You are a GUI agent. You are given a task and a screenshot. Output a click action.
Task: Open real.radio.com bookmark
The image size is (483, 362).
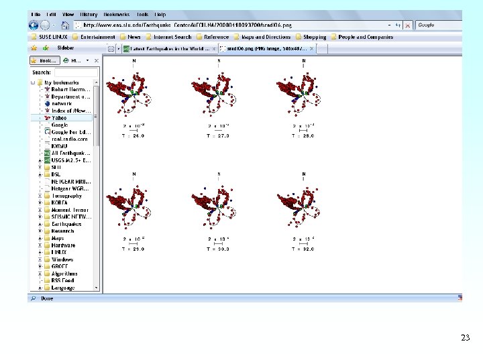coord(66,139)
